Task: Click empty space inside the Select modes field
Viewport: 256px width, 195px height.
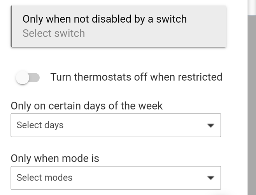Action: [136, 178]
